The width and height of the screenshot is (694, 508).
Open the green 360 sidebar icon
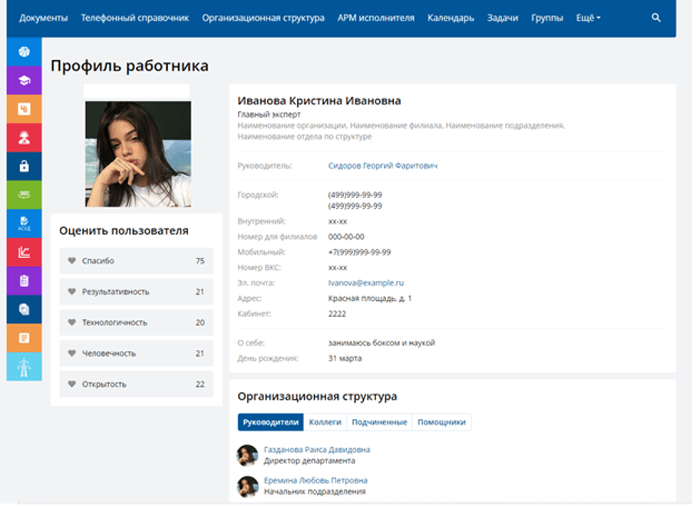point(24,195)
